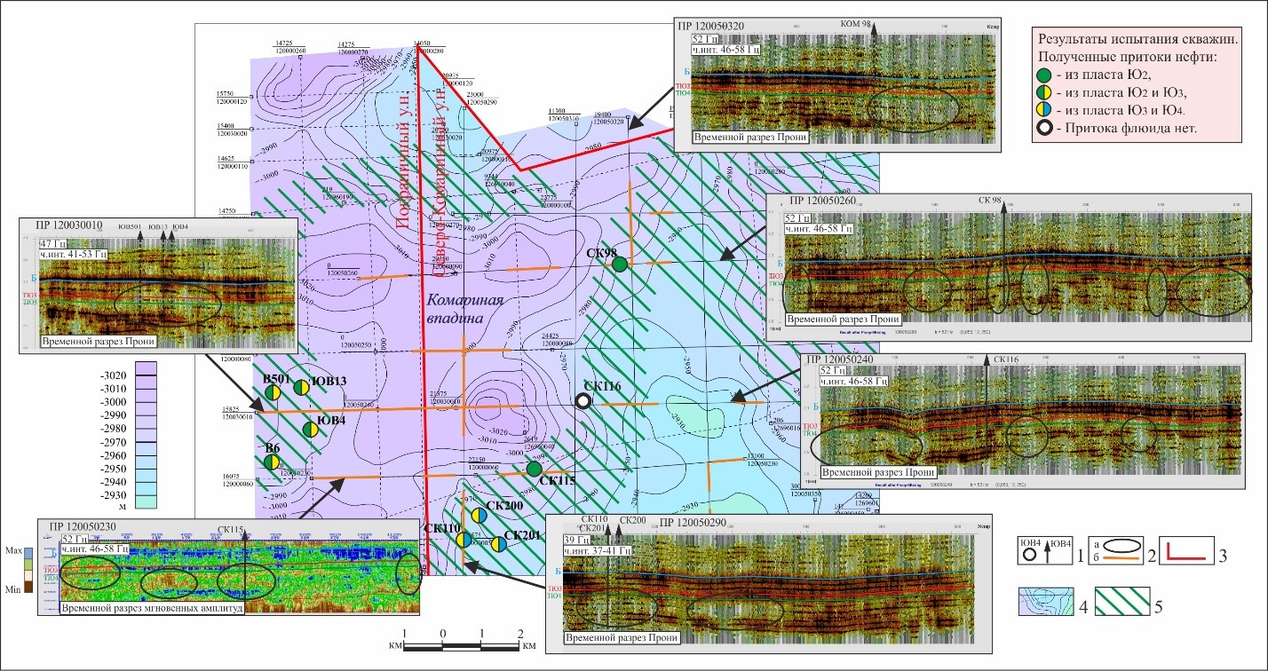Open the ПР 120050230 instantaneous amplitude section

[229, 566]
